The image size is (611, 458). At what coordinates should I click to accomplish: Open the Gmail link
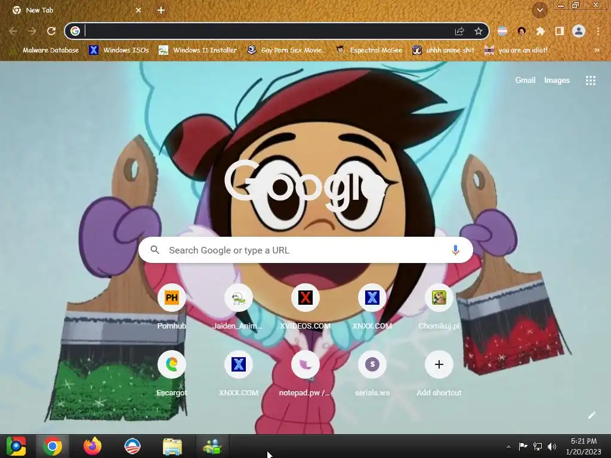pos(525,81)
